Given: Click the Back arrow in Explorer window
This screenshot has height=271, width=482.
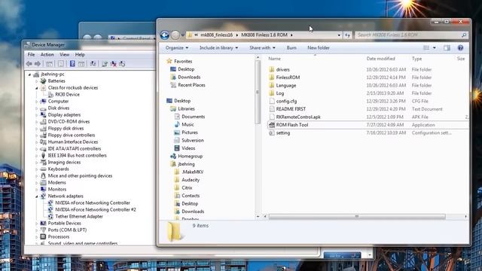Looking at the screenshot, I should [164, 35].
